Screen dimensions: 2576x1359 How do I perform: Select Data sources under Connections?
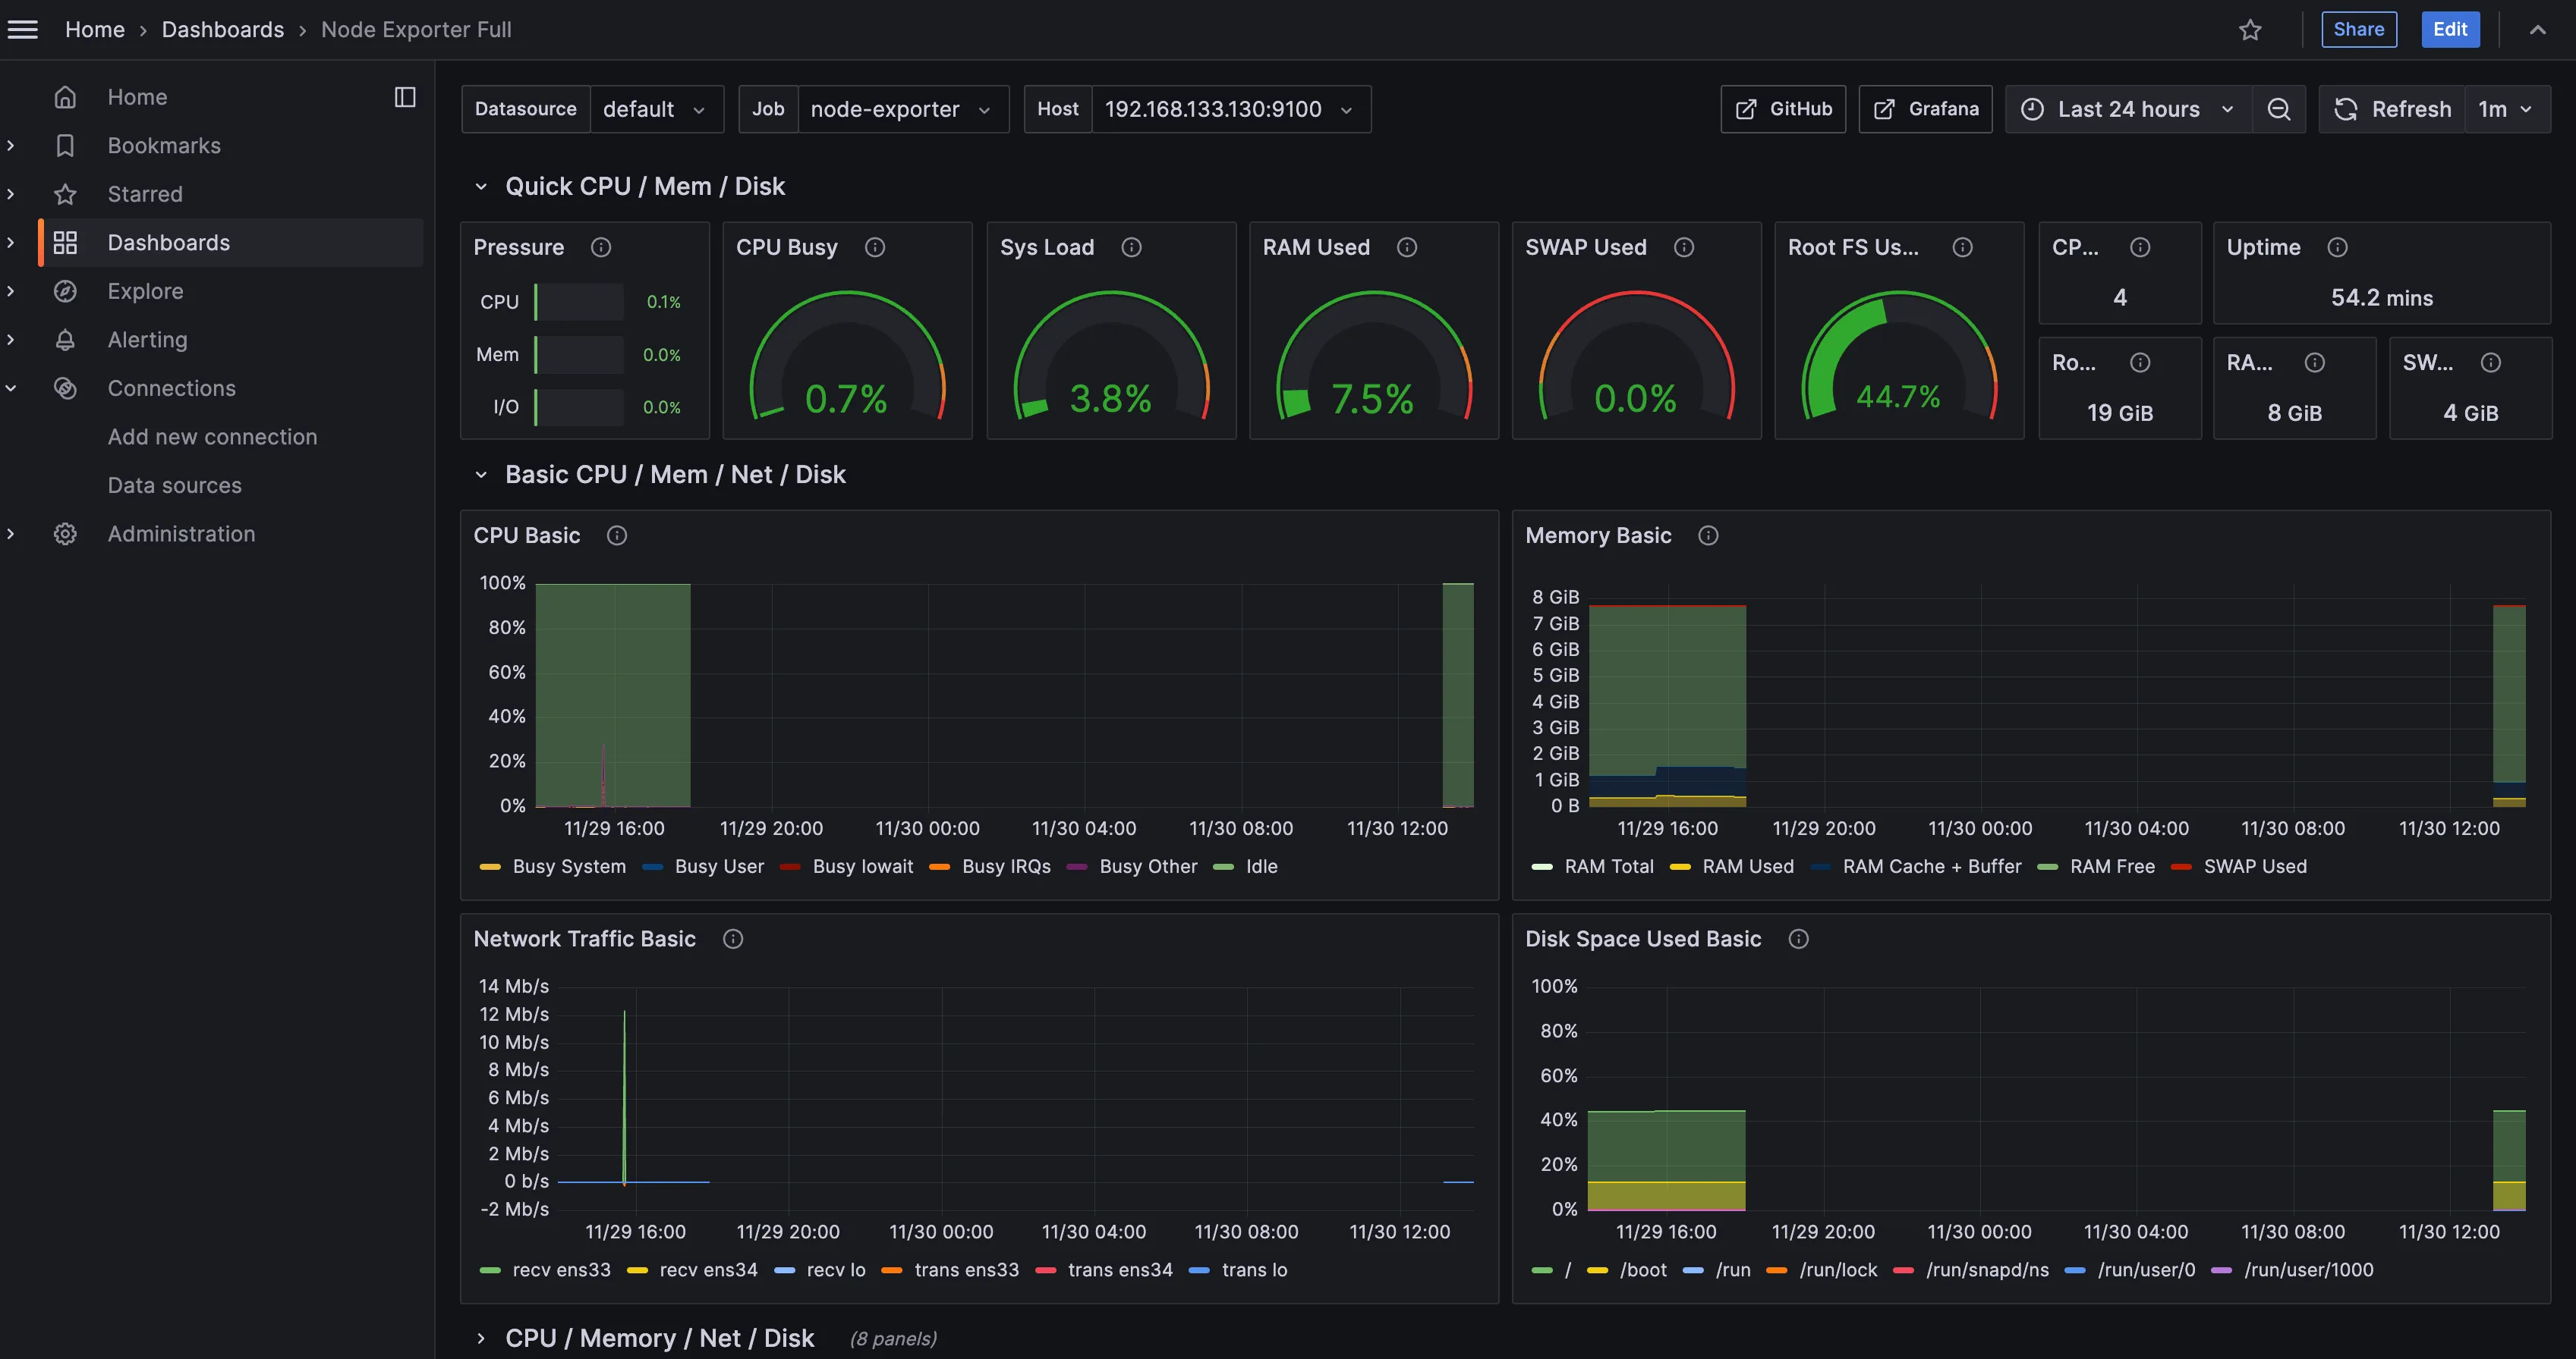click(174, 485)
